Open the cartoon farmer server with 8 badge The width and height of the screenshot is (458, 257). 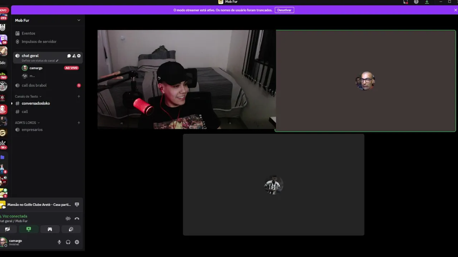(x=3, y=169)
